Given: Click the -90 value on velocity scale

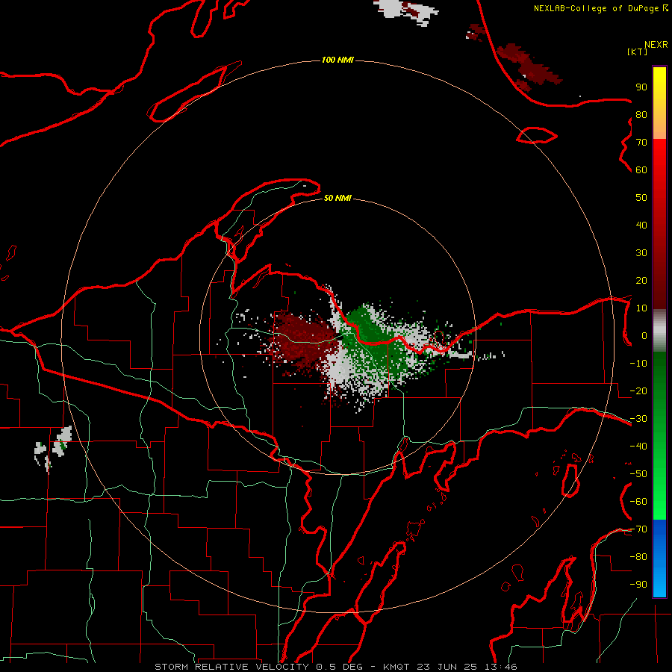Looking at the screenshot, I should [x=638, y=585].
